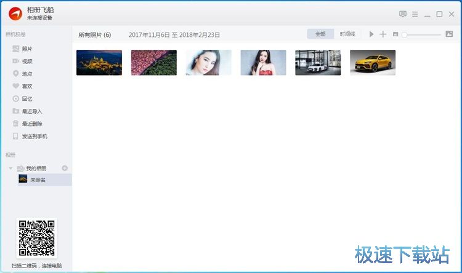Maximize the 相册飞船 window
Image resolution: width=462 pixels, height=273 pixels.
(439, 14)
